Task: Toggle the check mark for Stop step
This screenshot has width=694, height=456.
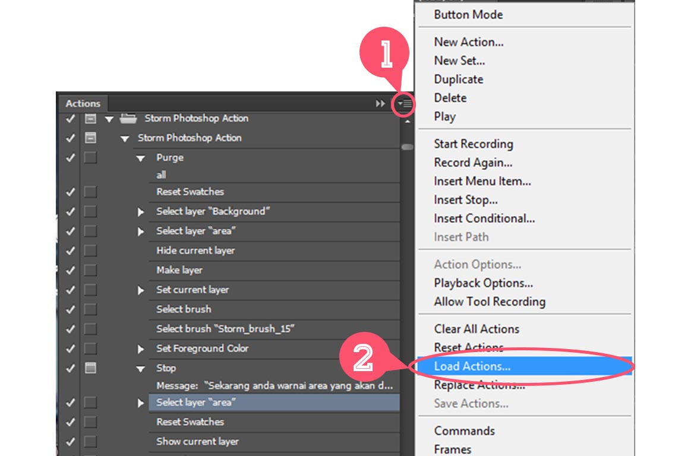Action: [x=70, y=368]
